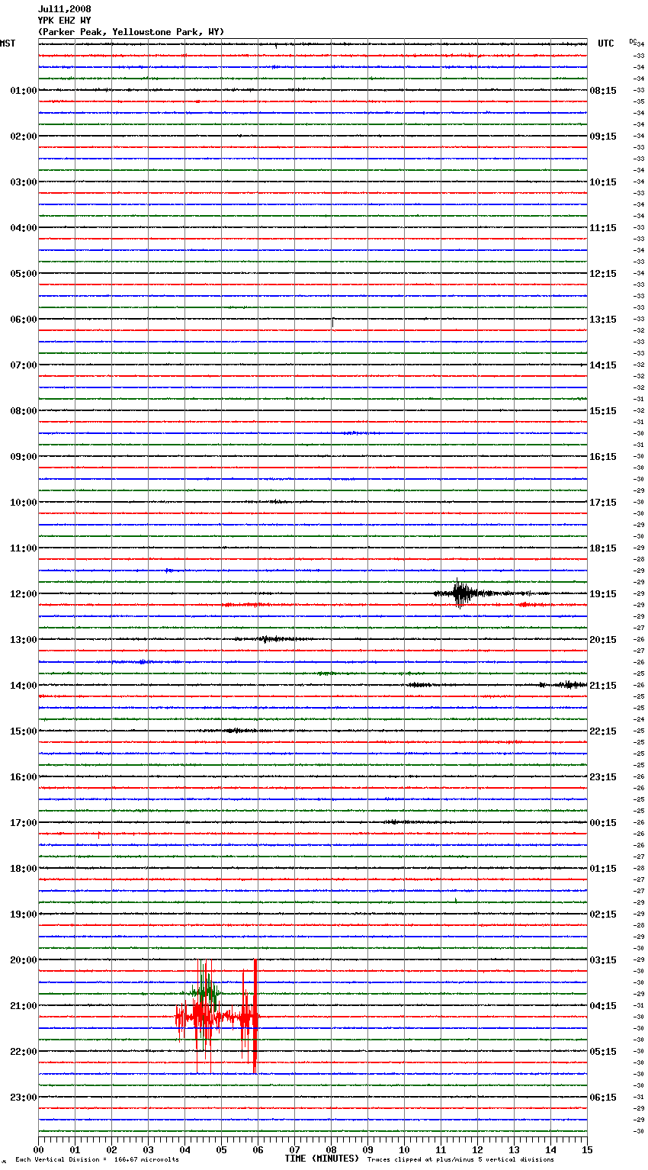The image size is (648, 1170).
Task: Select minute 03 on the bottom axis
Action: click(x=148, y=1149)
